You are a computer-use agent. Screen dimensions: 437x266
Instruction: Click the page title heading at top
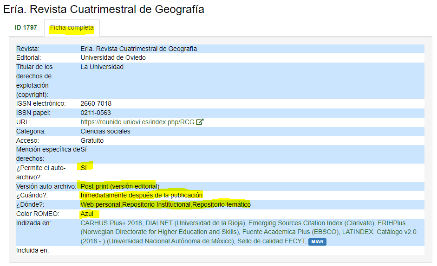[104, 9]
